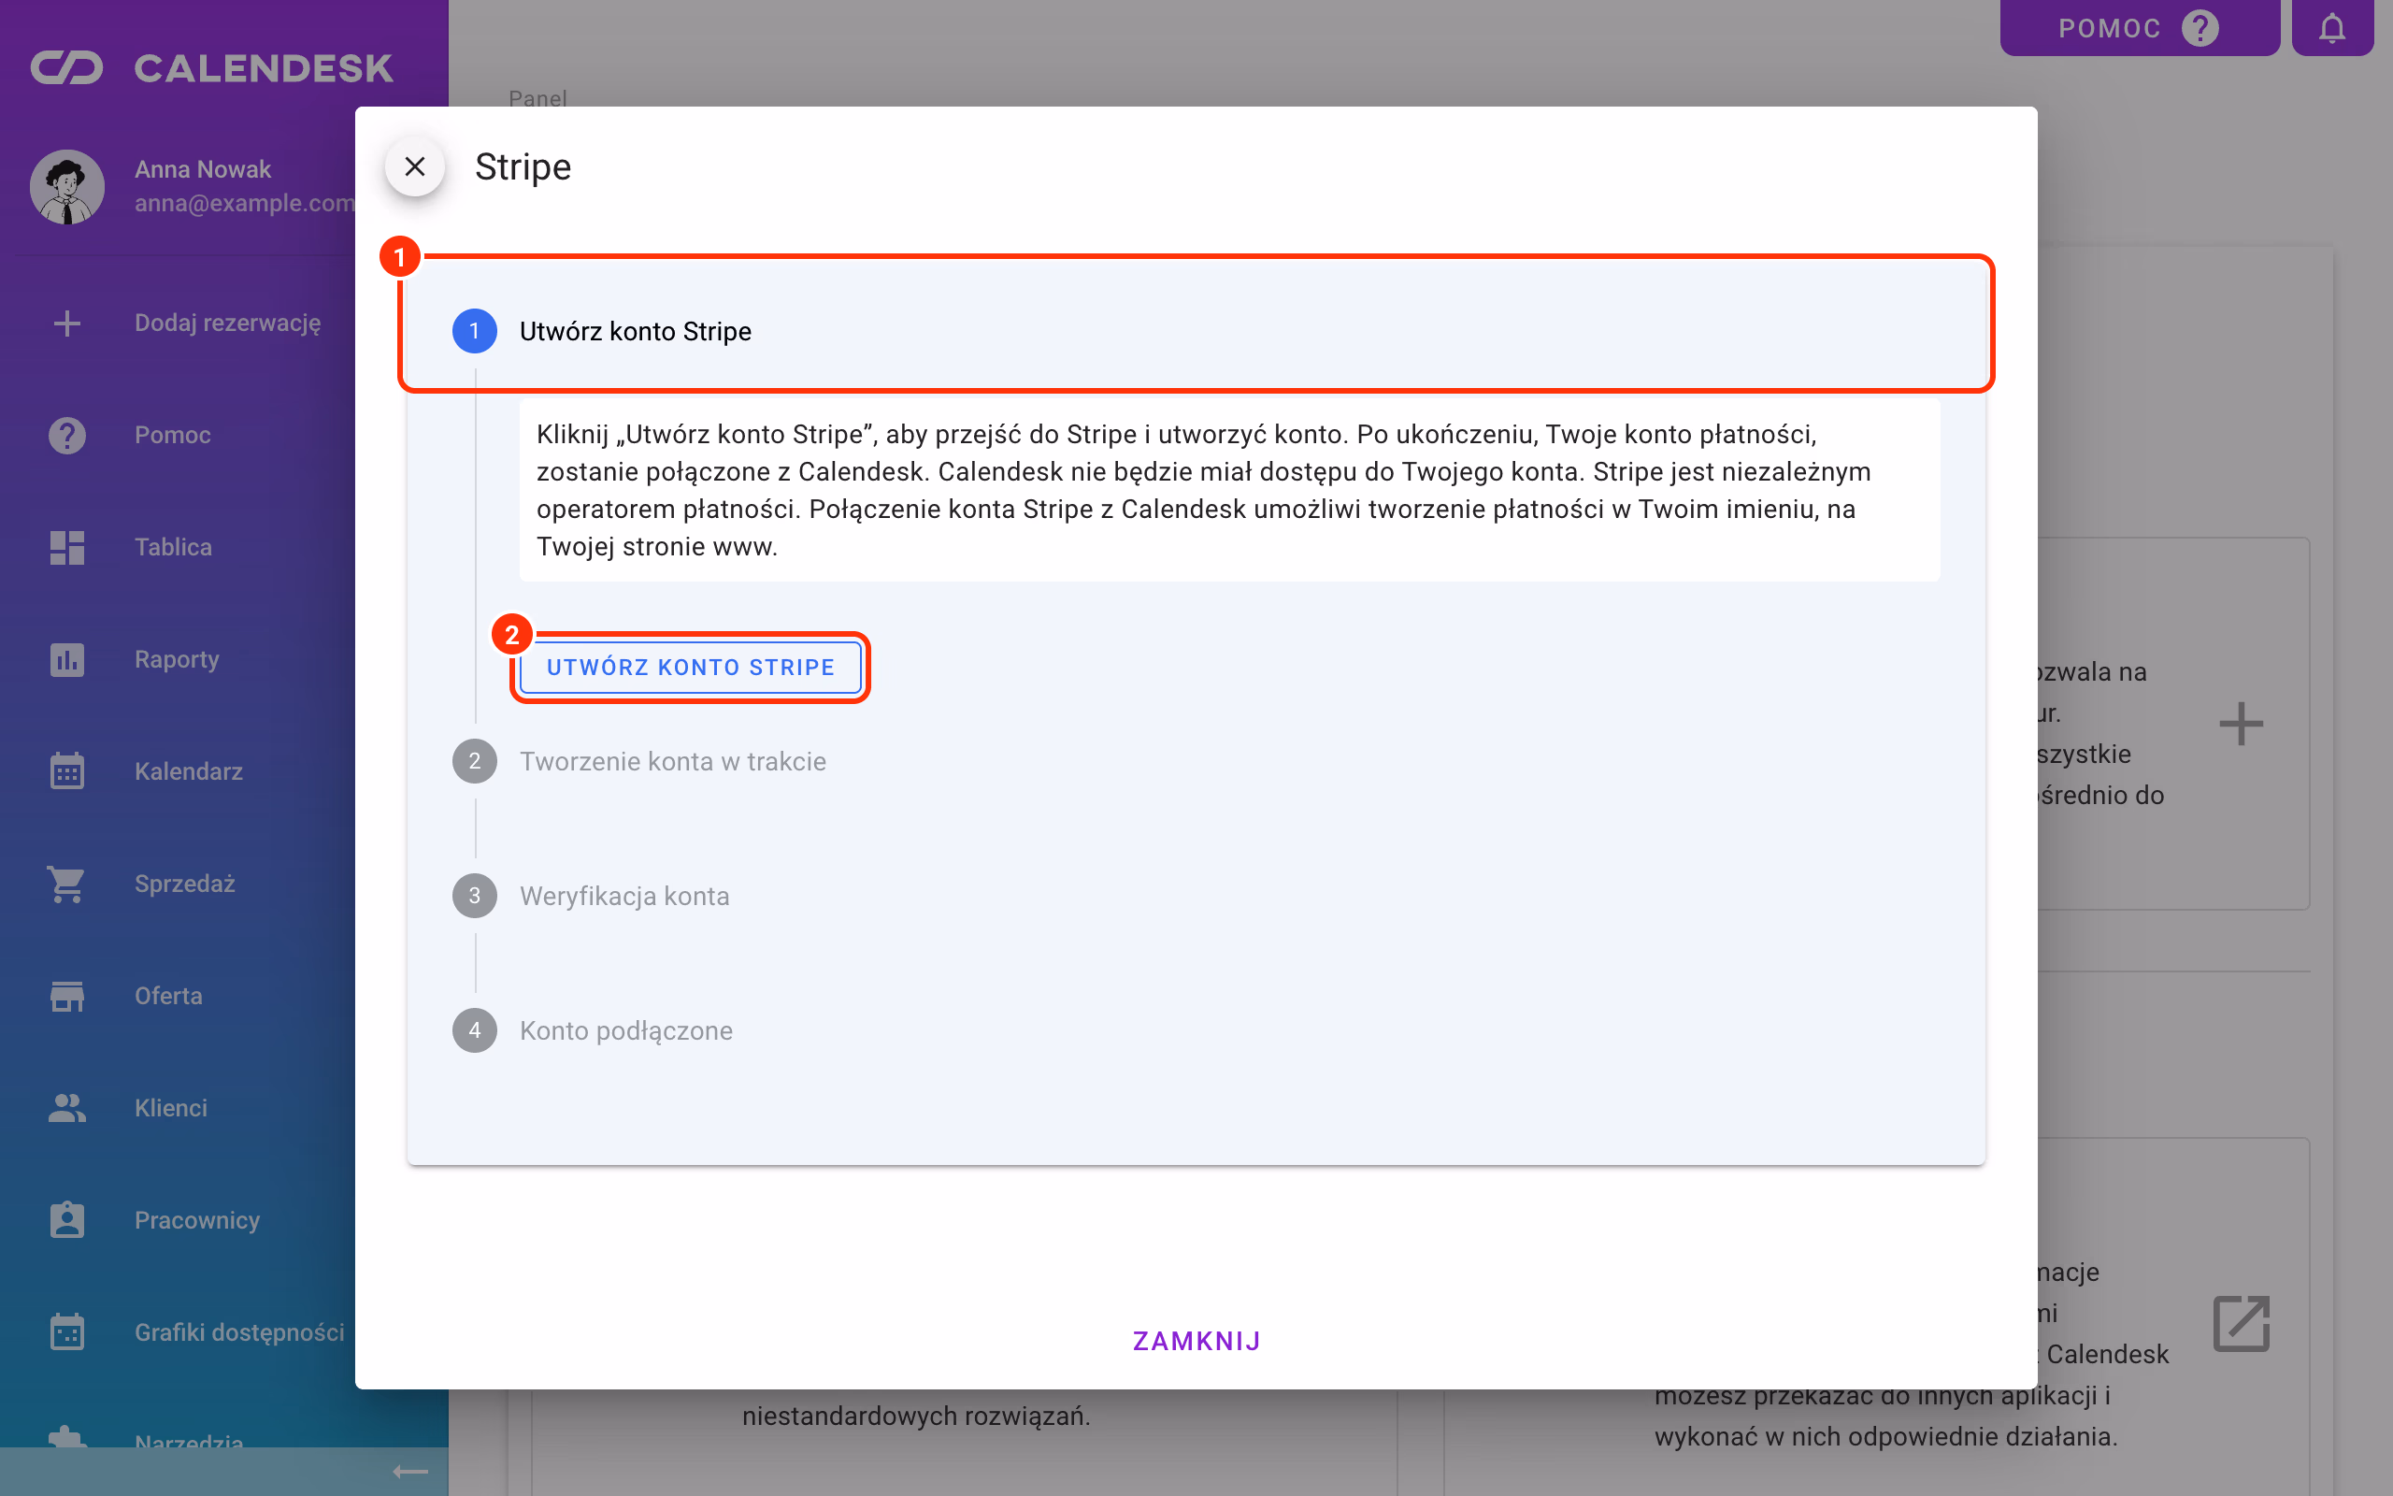Viewport: 2393px width, 1496px height.
Task: Select step 1 Utwórz konto Stripe header
Action: pyautogui.click(x=1196, y=330)
